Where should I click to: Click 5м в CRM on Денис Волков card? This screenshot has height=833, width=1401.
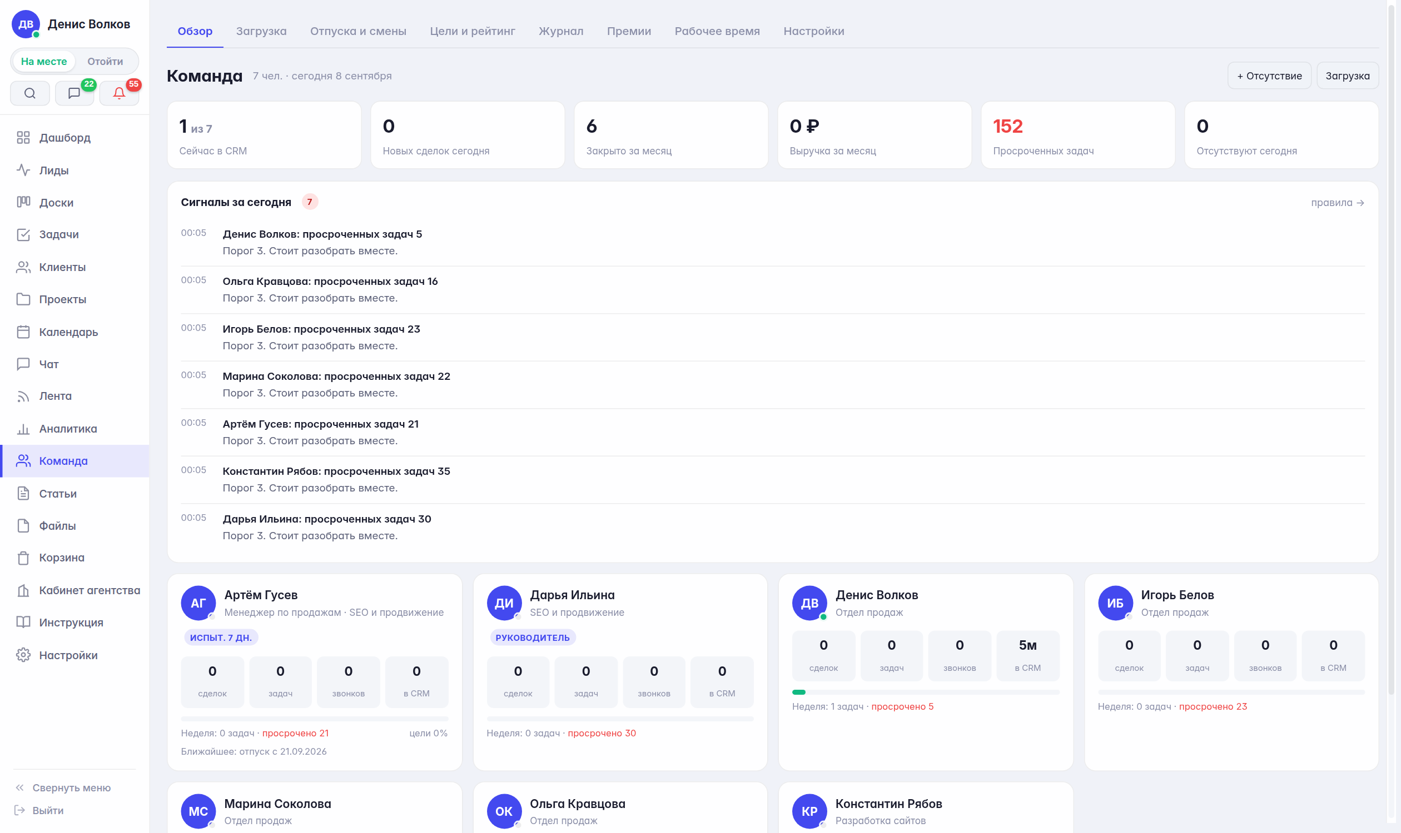[x=1028, y=655]
